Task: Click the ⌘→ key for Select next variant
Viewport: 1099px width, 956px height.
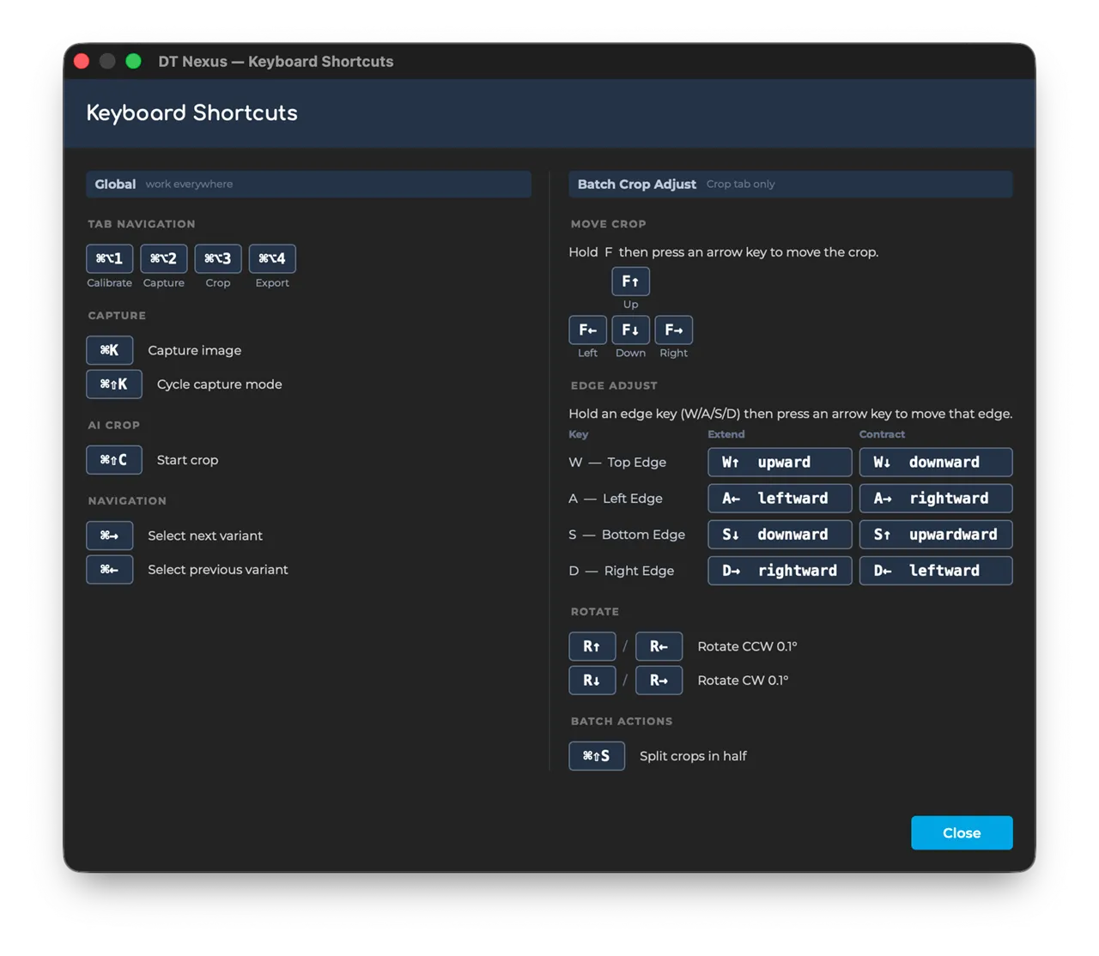Action: point(110,535)
